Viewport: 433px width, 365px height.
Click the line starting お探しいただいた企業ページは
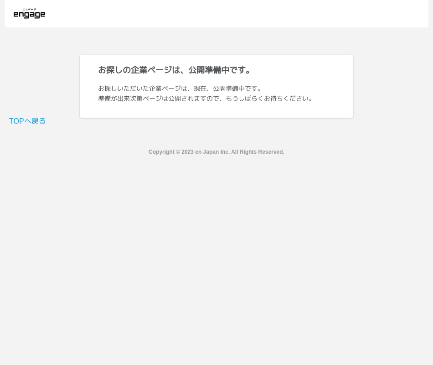pos(180,89)
